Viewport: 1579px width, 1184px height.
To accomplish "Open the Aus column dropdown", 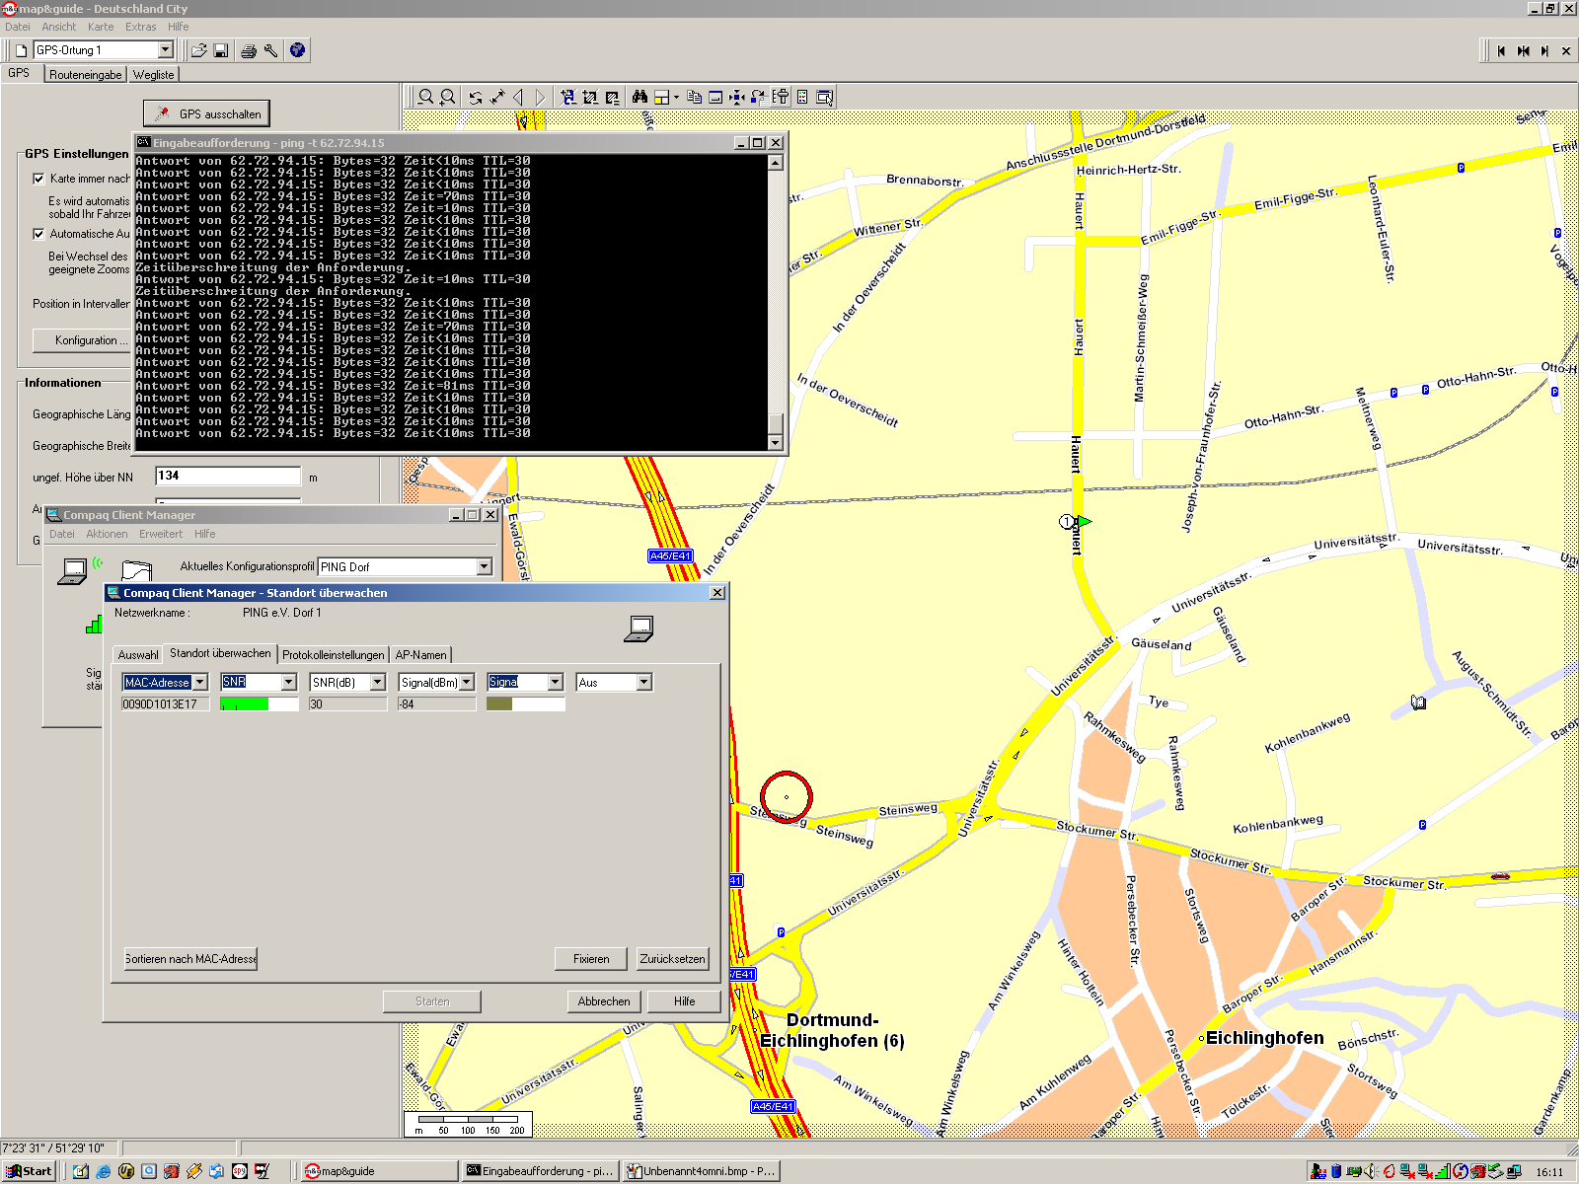I will [644, 683].
